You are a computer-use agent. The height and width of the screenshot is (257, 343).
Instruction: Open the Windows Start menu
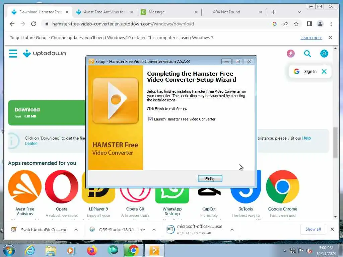point(9,250)
